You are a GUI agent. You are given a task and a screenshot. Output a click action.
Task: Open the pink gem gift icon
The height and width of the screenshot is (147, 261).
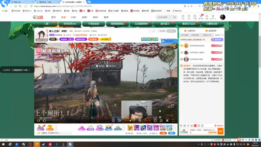(82, 128)
